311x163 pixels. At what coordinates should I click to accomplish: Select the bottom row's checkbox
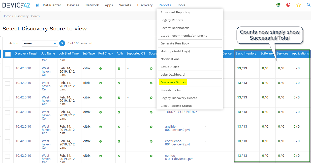(7, 156)
